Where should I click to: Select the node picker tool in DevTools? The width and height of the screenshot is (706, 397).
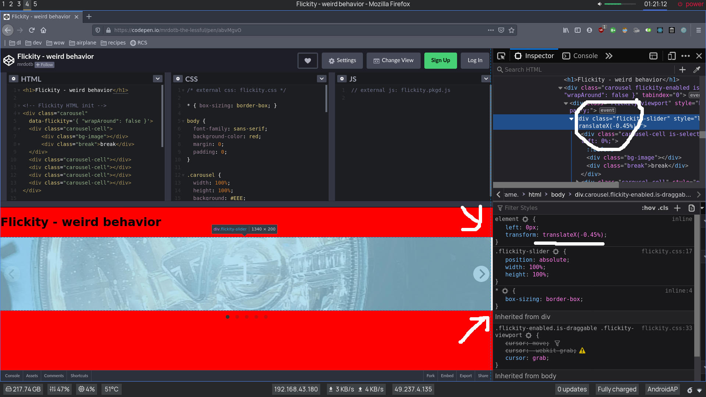(502, 56)
